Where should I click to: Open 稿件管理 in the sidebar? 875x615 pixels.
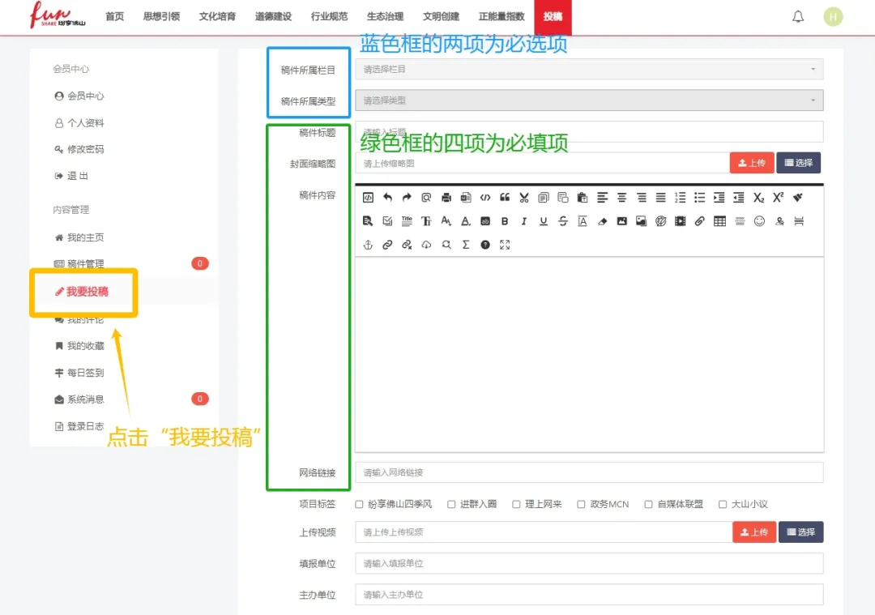[x=85, y=264]
